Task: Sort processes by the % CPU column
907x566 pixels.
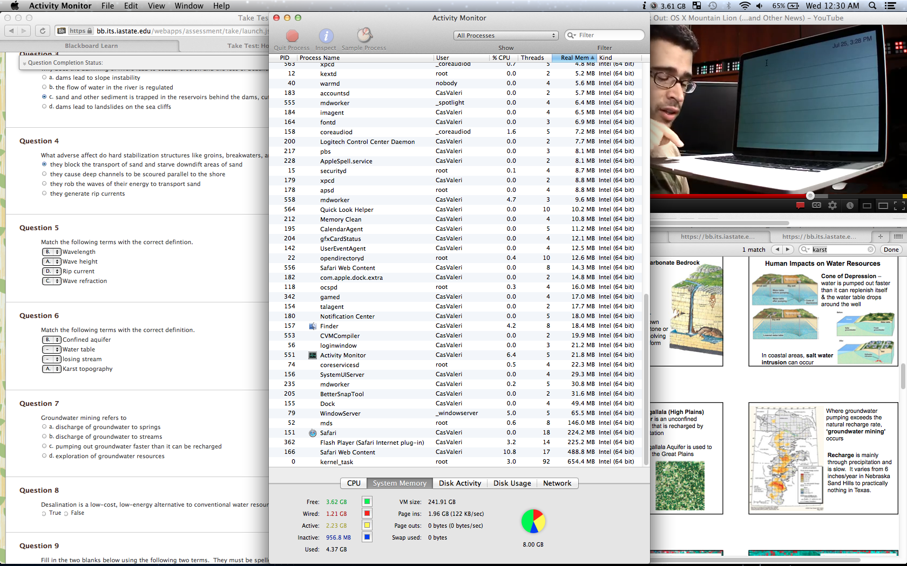Action: (x=500, y=58)
